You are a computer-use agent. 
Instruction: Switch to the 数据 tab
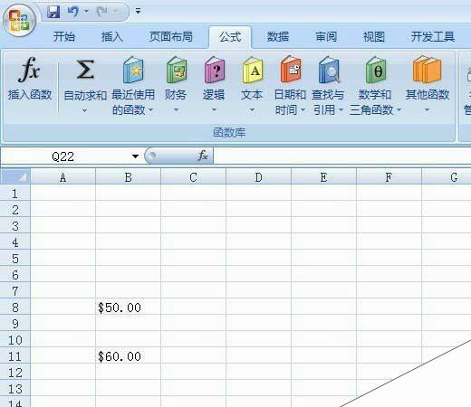pyautogui.click(x=278, y=37)
